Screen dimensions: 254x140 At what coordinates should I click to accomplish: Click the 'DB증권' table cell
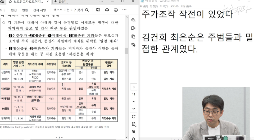coord(6,79)
